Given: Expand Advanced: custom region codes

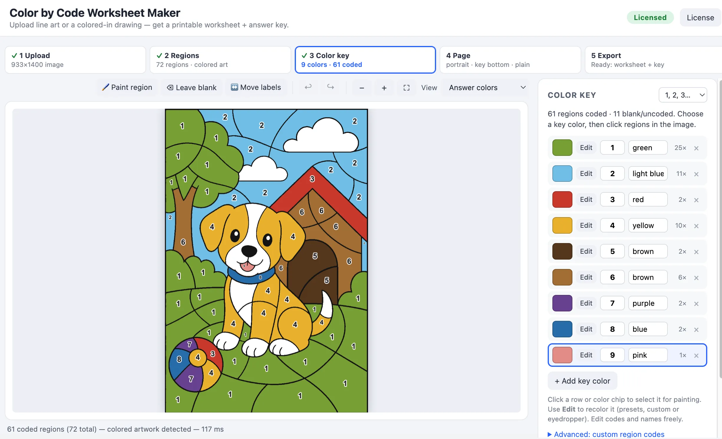Looking at the screenshot, I should point(606,434).
